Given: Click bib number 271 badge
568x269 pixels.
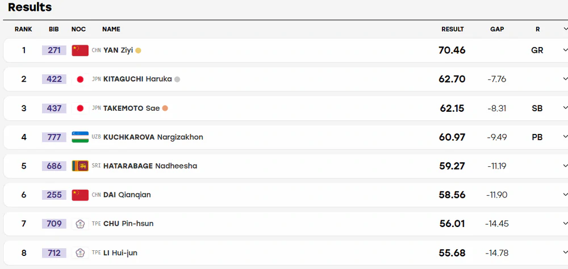Looking at the screenshot, I should 55,51.
